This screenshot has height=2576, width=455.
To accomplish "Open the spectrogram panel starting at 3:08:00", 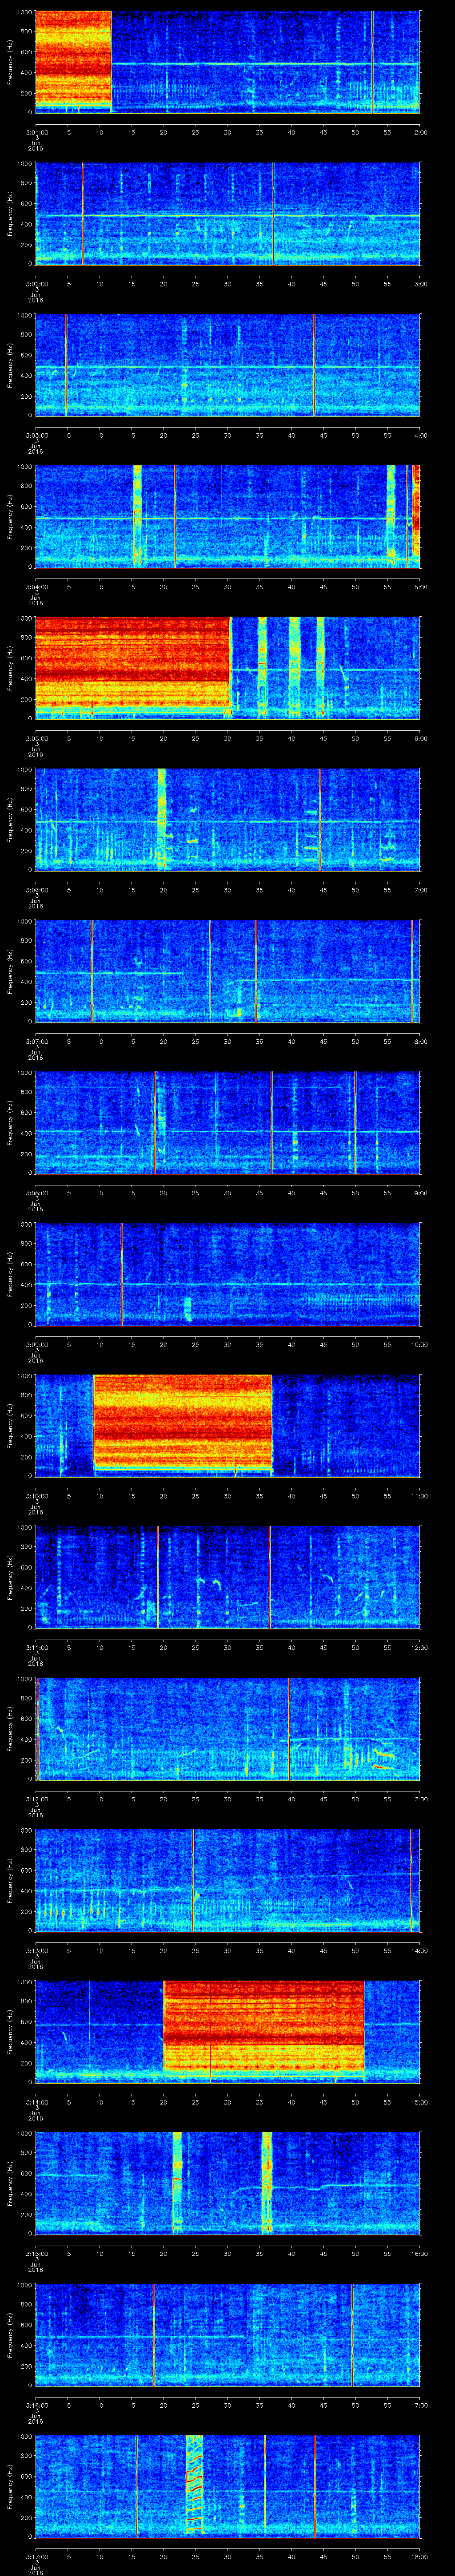I will pyautogui.click(x=227, y=1123).
